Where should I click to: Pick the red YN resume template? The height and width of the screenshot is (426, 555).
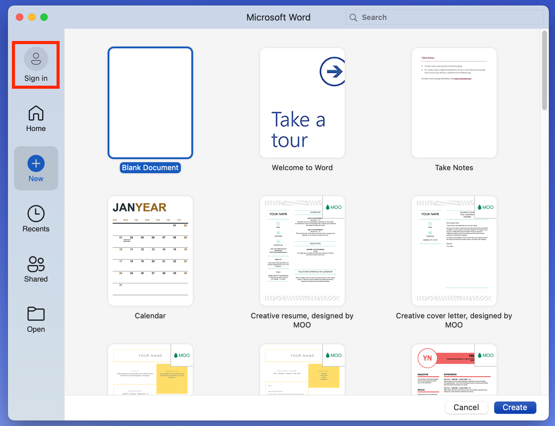point(454,370)
